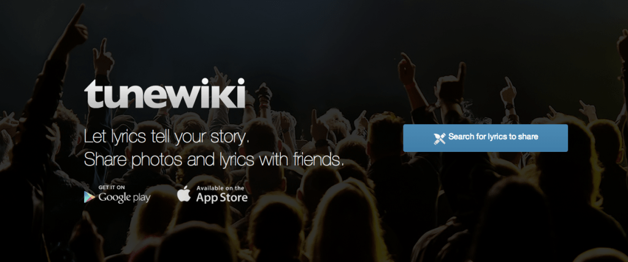Click the crossed tools icon in the search button
This screenshot has width=628, height=262.
click(x=439, y=138)
